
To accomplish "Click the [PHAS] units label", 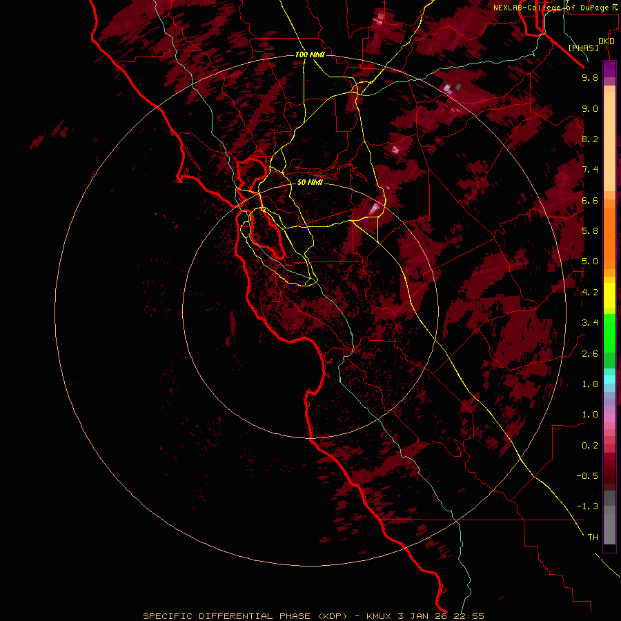I will pyautogui.click(x=583, y=48).
